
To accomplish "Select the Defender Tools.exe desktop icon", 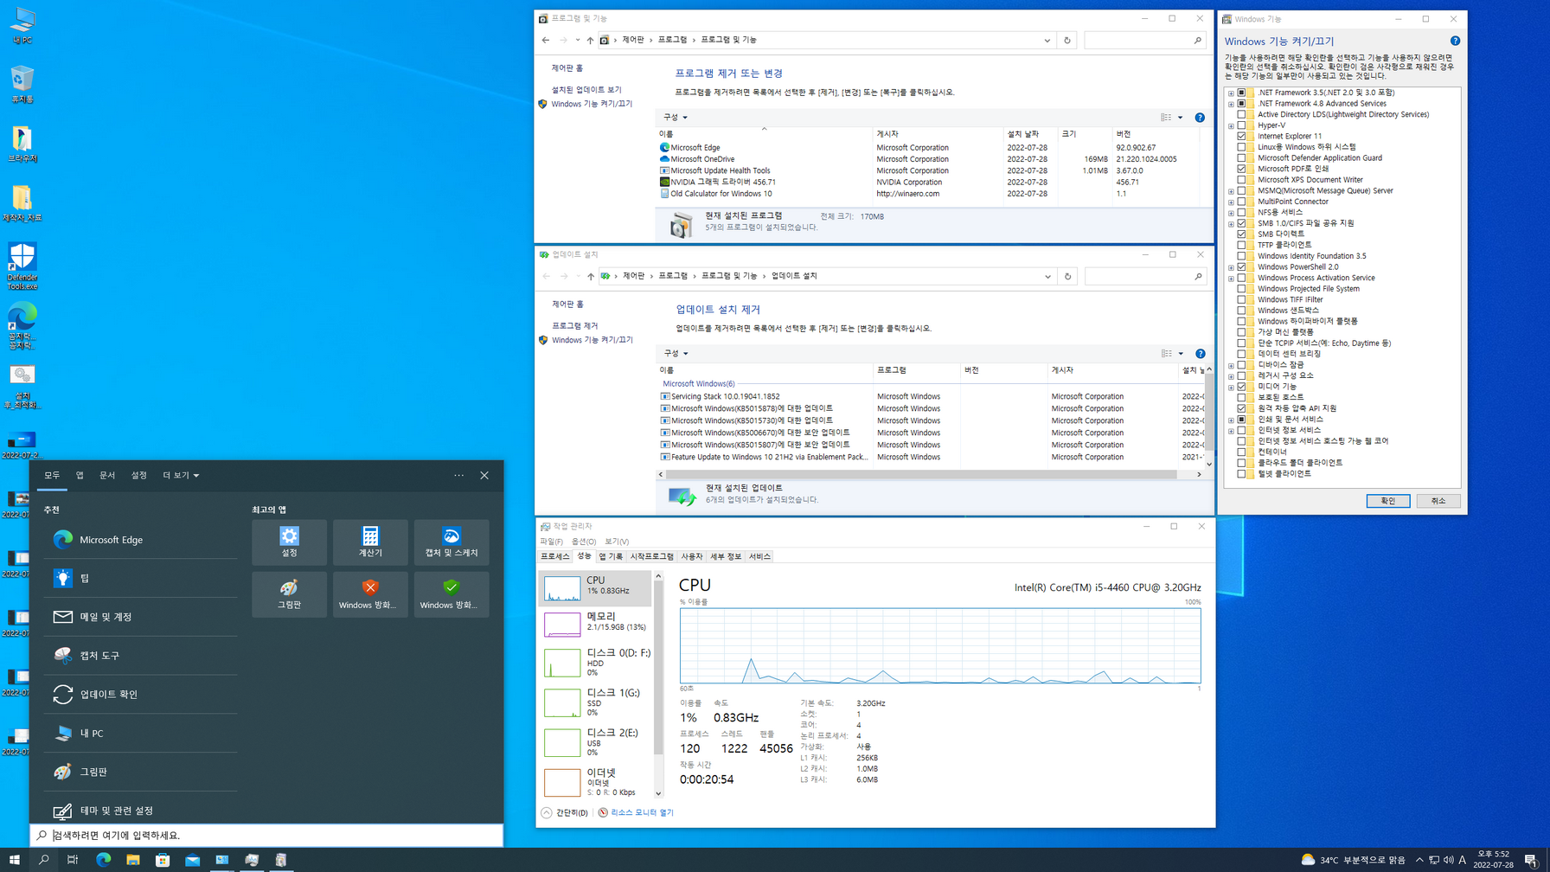I will click(x=22, y=266).
